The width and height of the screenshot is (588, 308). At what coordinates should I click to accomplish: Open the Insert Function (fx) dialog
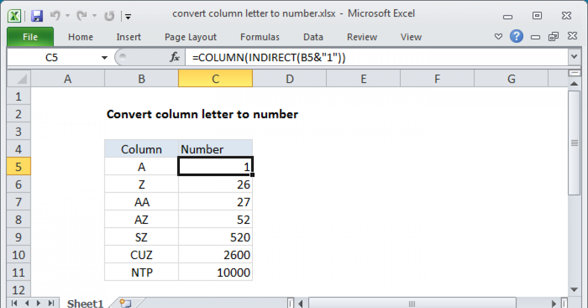click(174, 57)
